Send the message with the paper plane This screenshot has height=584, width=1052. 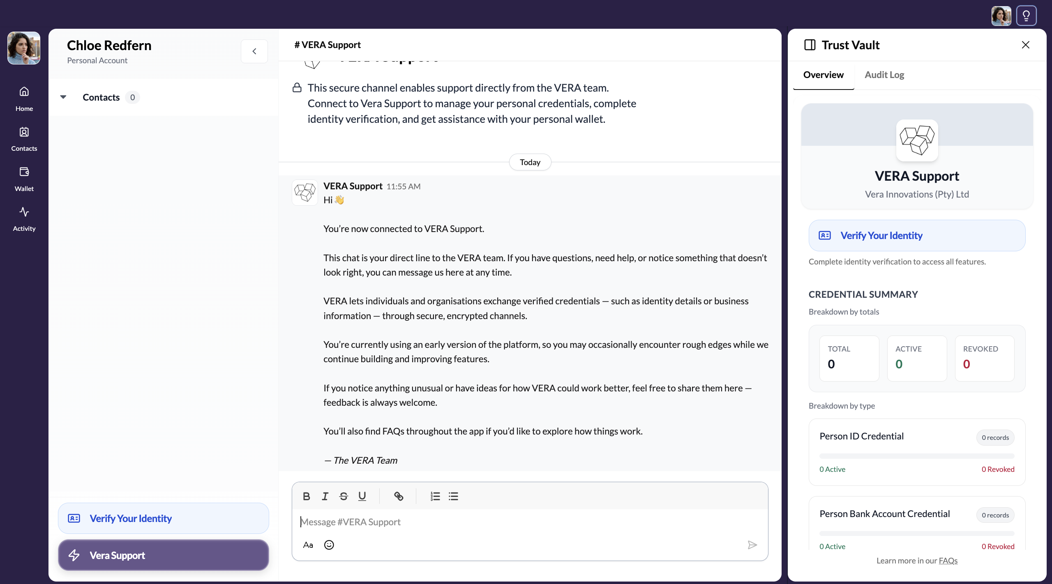coord(752,545)
